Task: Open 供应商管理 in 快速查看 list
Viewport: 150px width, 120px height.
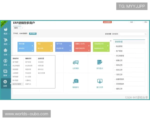Action: point(120,56)
